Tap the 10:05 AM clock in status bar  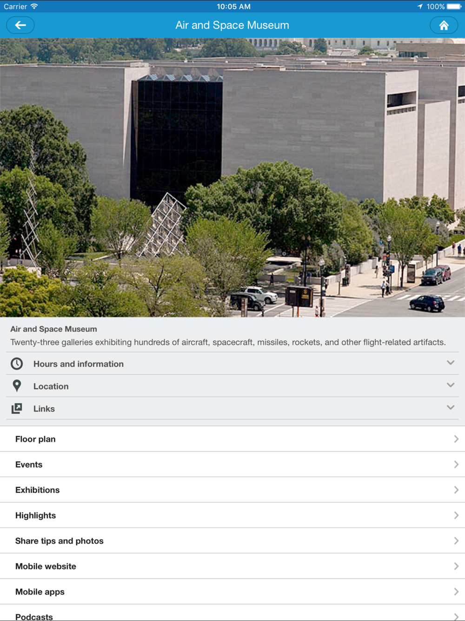(233, 7)
